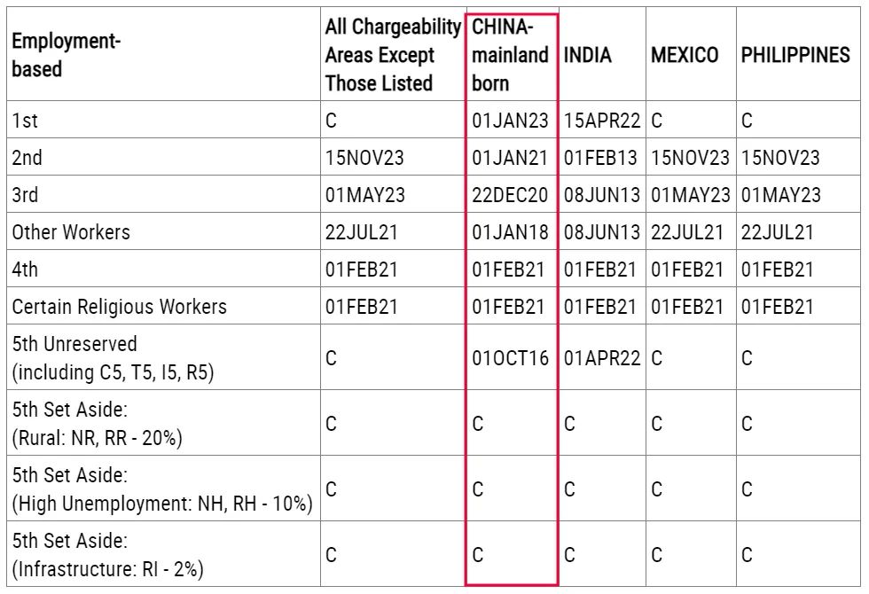Click the Employment-based header cell

[x=67, y=55]
